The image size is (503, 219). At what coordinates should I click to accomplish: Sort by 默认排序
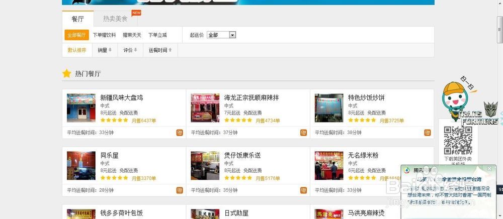click(77, 50)
